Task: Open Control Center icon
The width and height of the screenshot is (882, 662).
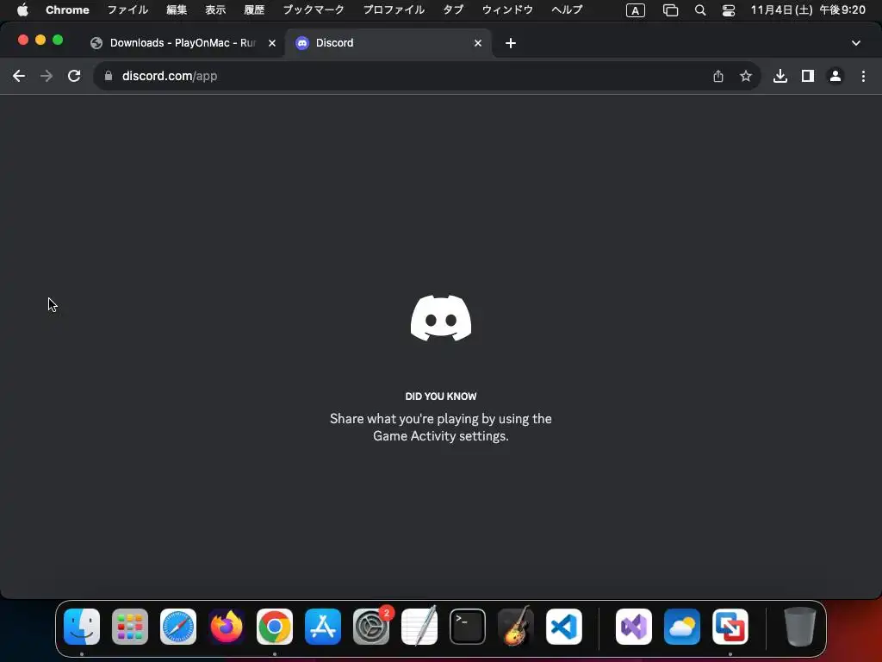Action: pyautogui.click(x=729, y=10)
